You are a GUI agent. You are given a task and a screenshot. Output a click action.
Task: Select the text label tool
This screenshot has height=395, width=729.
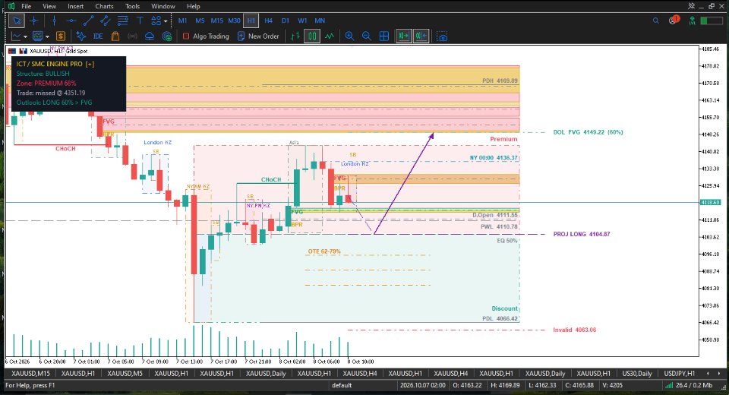140,21
